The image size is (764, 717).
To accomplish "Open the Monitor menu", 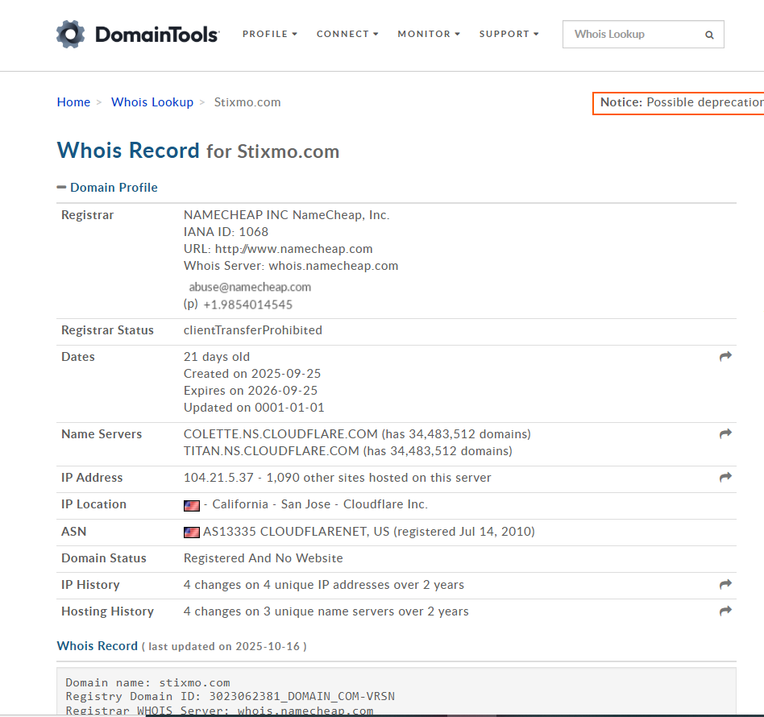I will [x=429, y=34].
